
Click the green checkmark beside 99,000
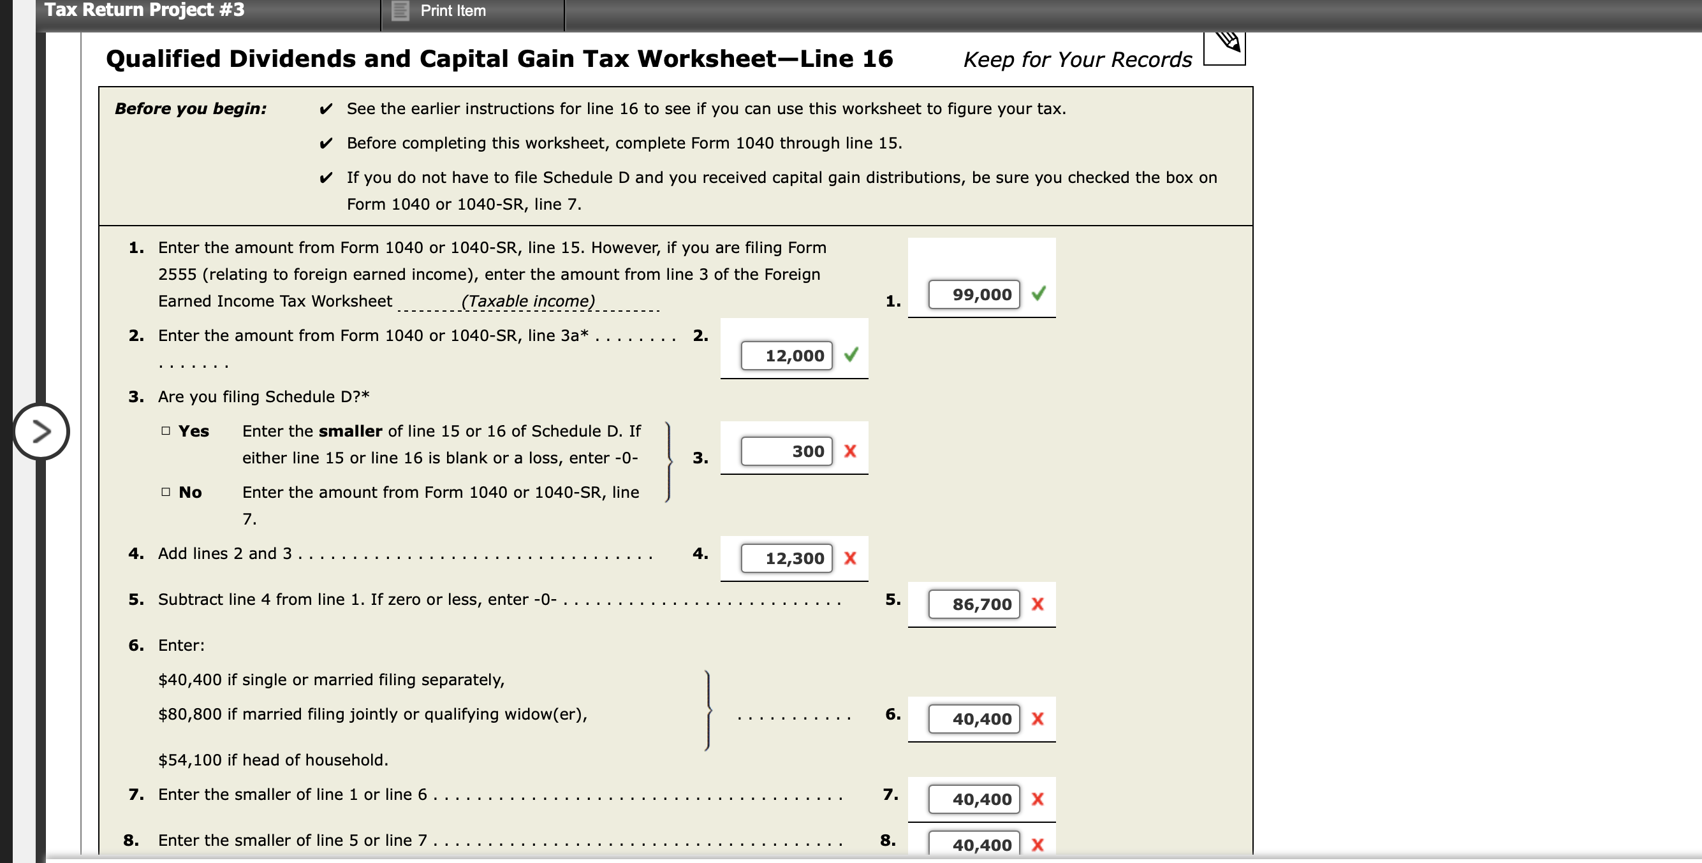click(x=1039, y=294)
